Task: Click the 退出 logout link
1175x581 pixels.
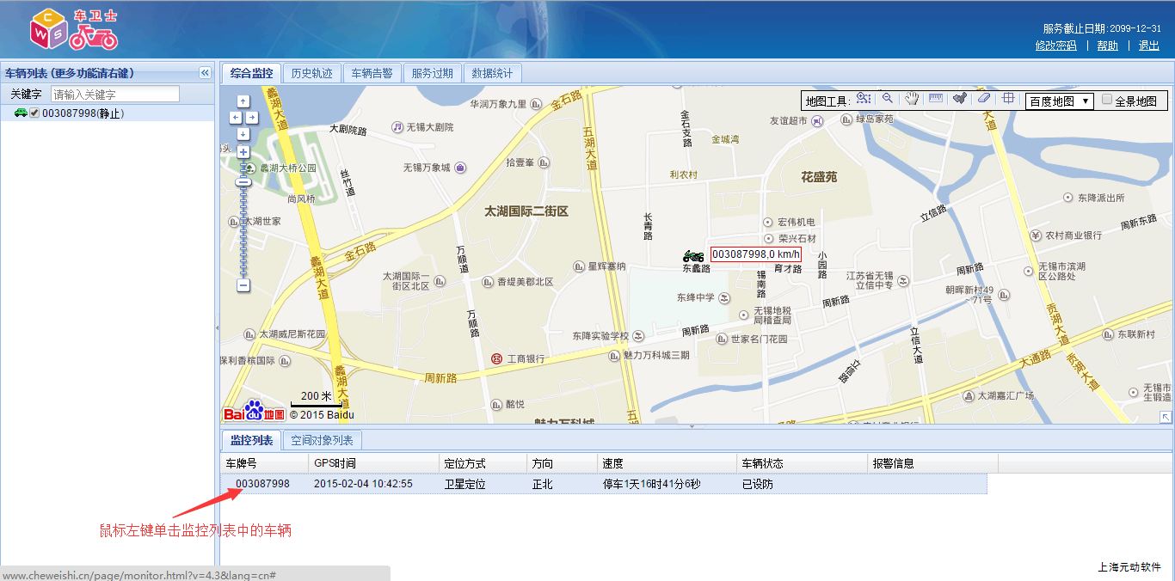Action: [x=1148, y=46]
